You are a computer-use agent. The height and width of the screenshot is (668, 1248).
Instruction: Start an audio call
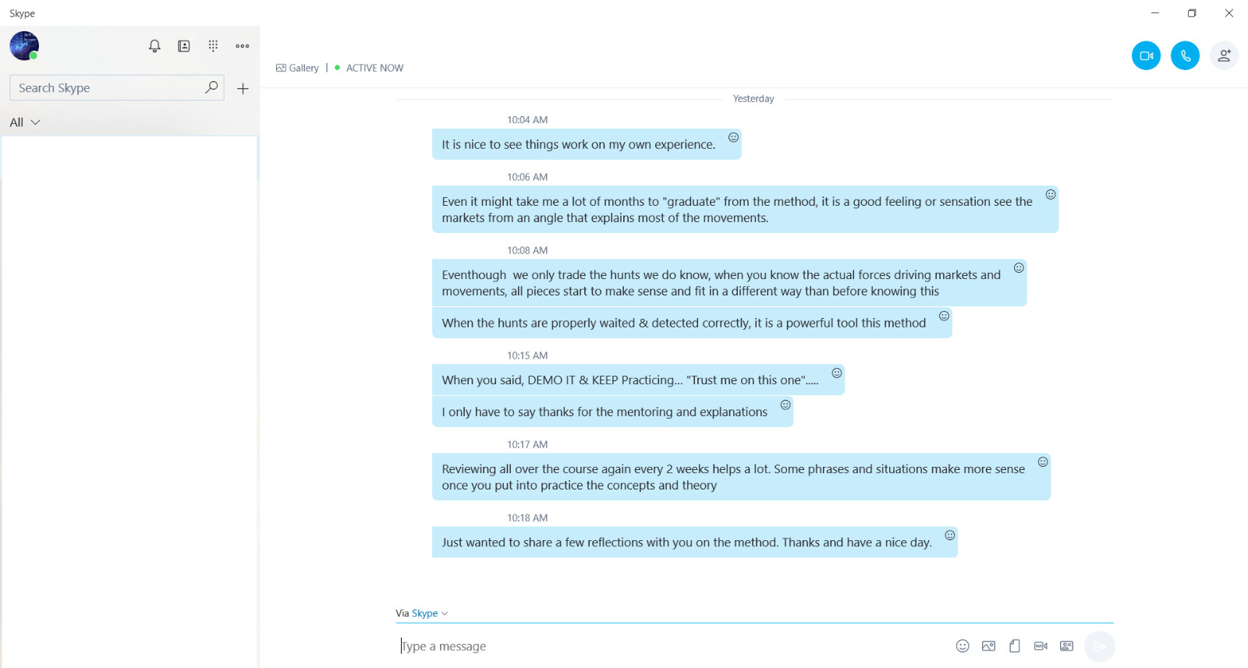click(x=1185, y=55)
